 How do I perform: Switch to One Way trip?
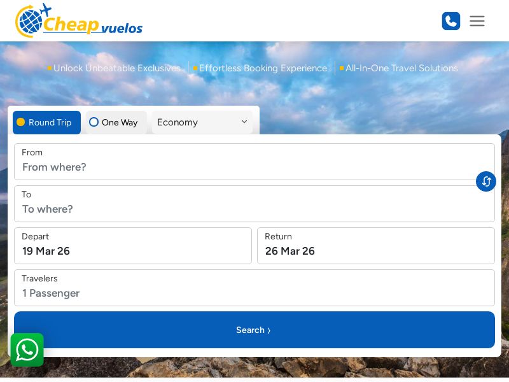pyautogui.click(x=115, y=122)
